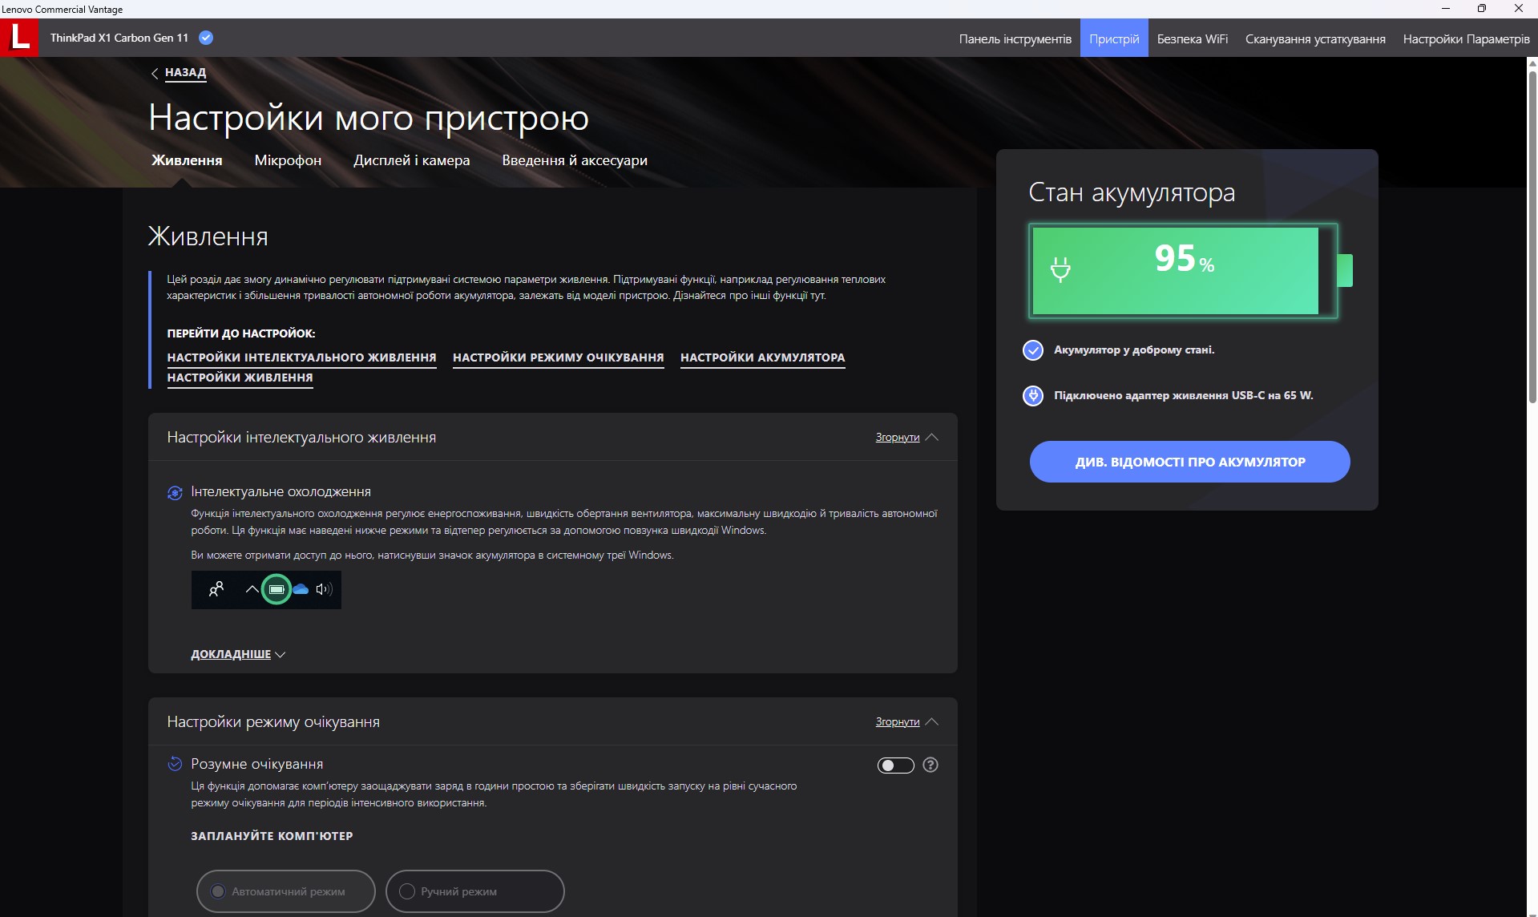Collapse the Настройки інтелектуального живлення section
This screenshot has width=1538, height=917.
tap(906, 438)
